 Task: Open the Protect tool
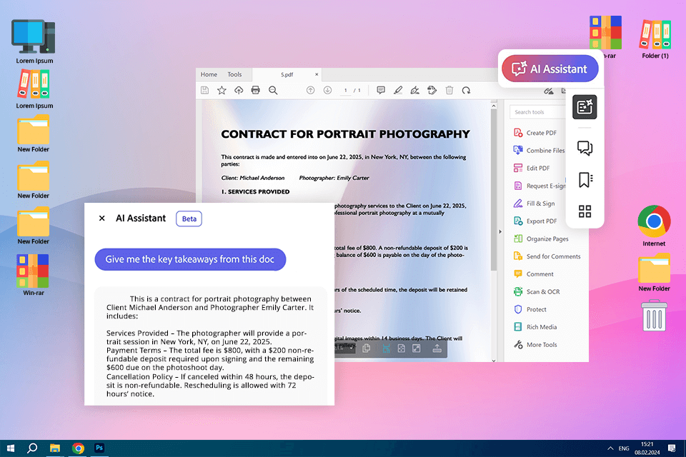[x=530, y=309]
